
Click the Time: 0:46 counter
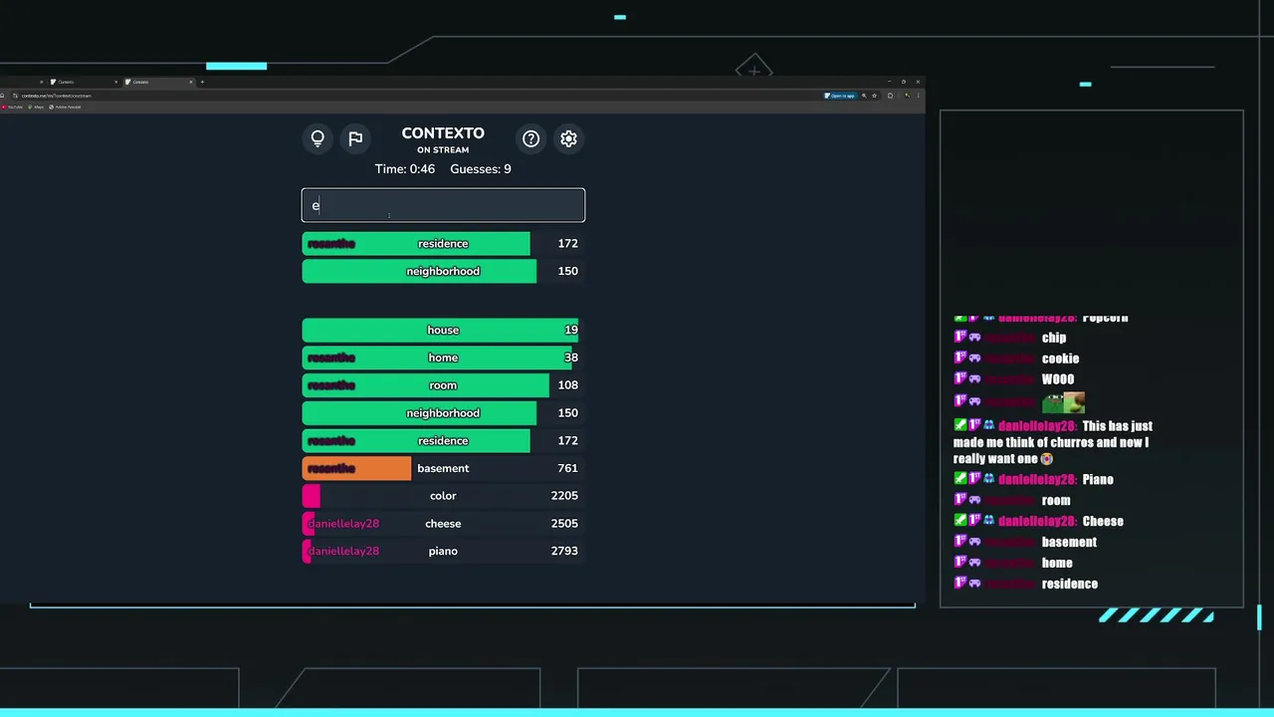[x=405, y=169]
